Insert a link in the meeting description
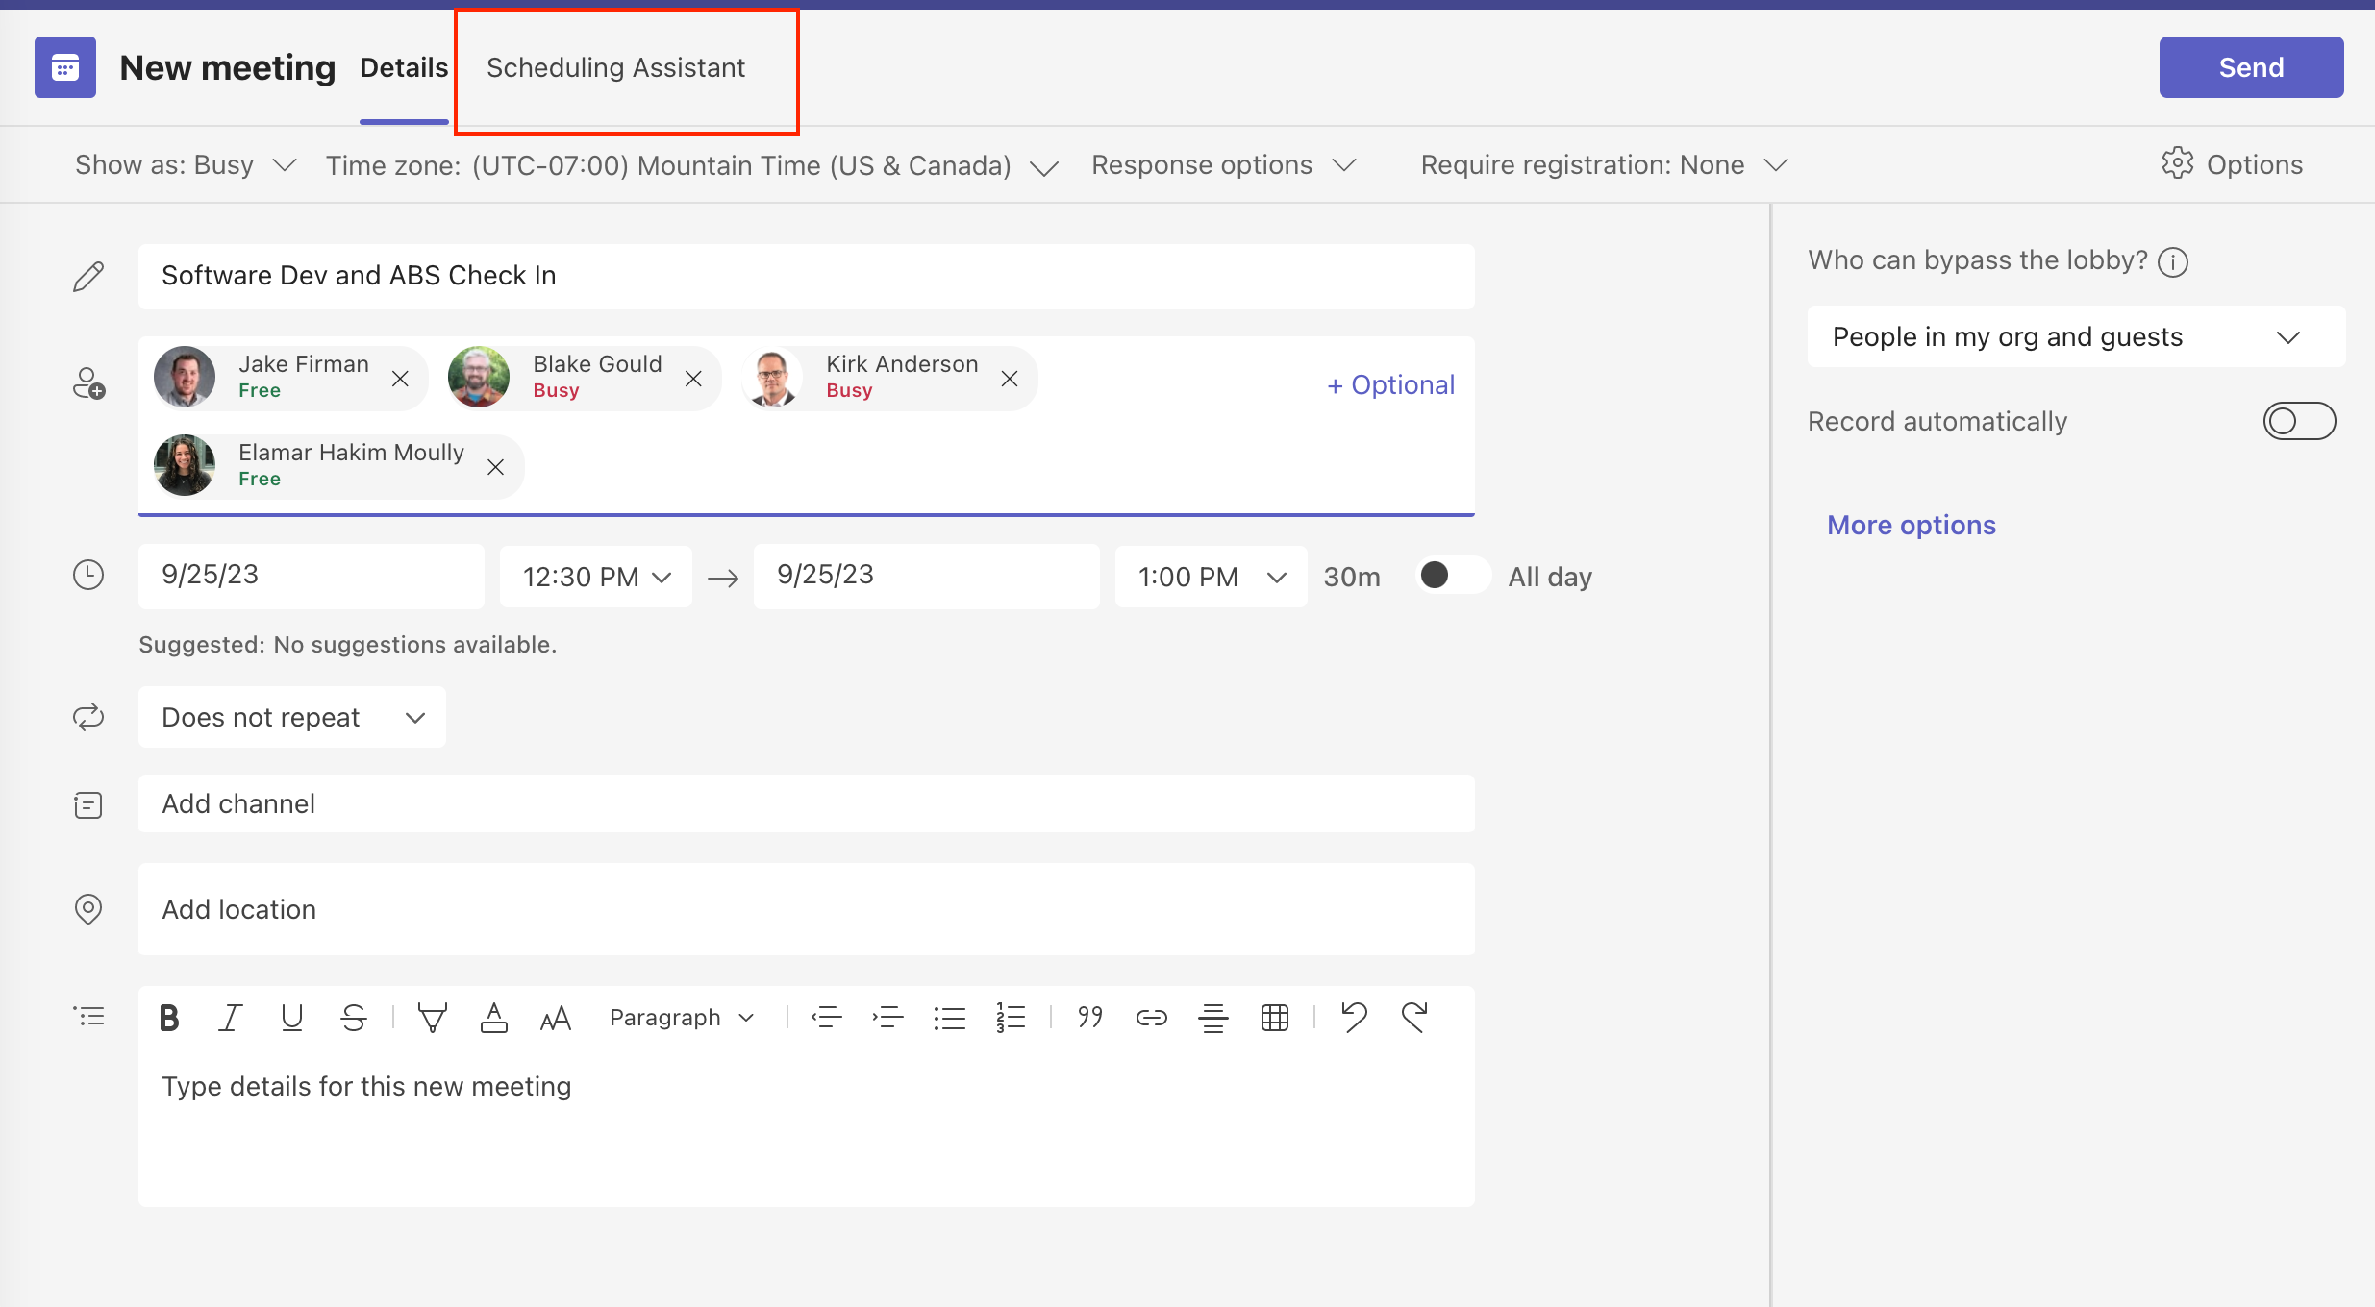Screen dimensions: 2375x1307 tap(1150, 1017)
